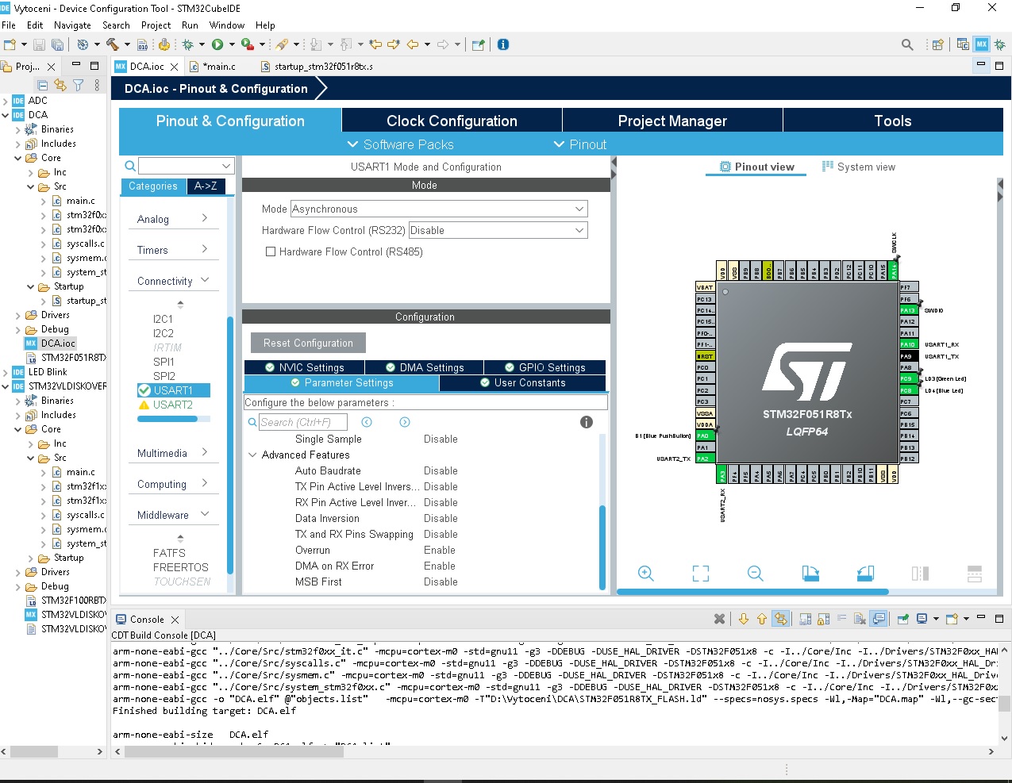Zoom out of the pinout view

pyautogui.click(x=756, y=574)
